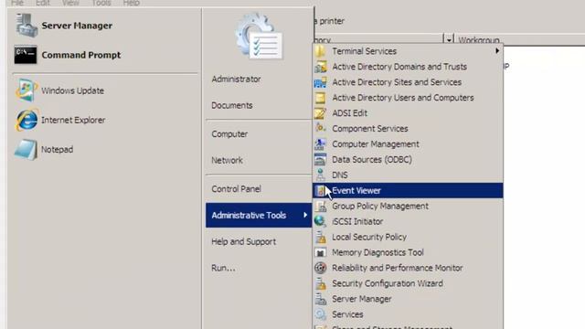
Task: Select "Active Directory Users and Computers" text
Action: pos(403,98)
